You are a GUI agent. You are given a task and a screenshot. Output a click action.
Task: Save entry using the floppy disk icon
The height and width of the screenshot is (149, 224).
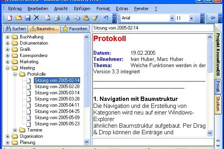click(28, 18)
